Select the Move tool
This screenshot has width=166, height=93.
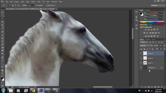pyautogui.click(x=2, y=12)
